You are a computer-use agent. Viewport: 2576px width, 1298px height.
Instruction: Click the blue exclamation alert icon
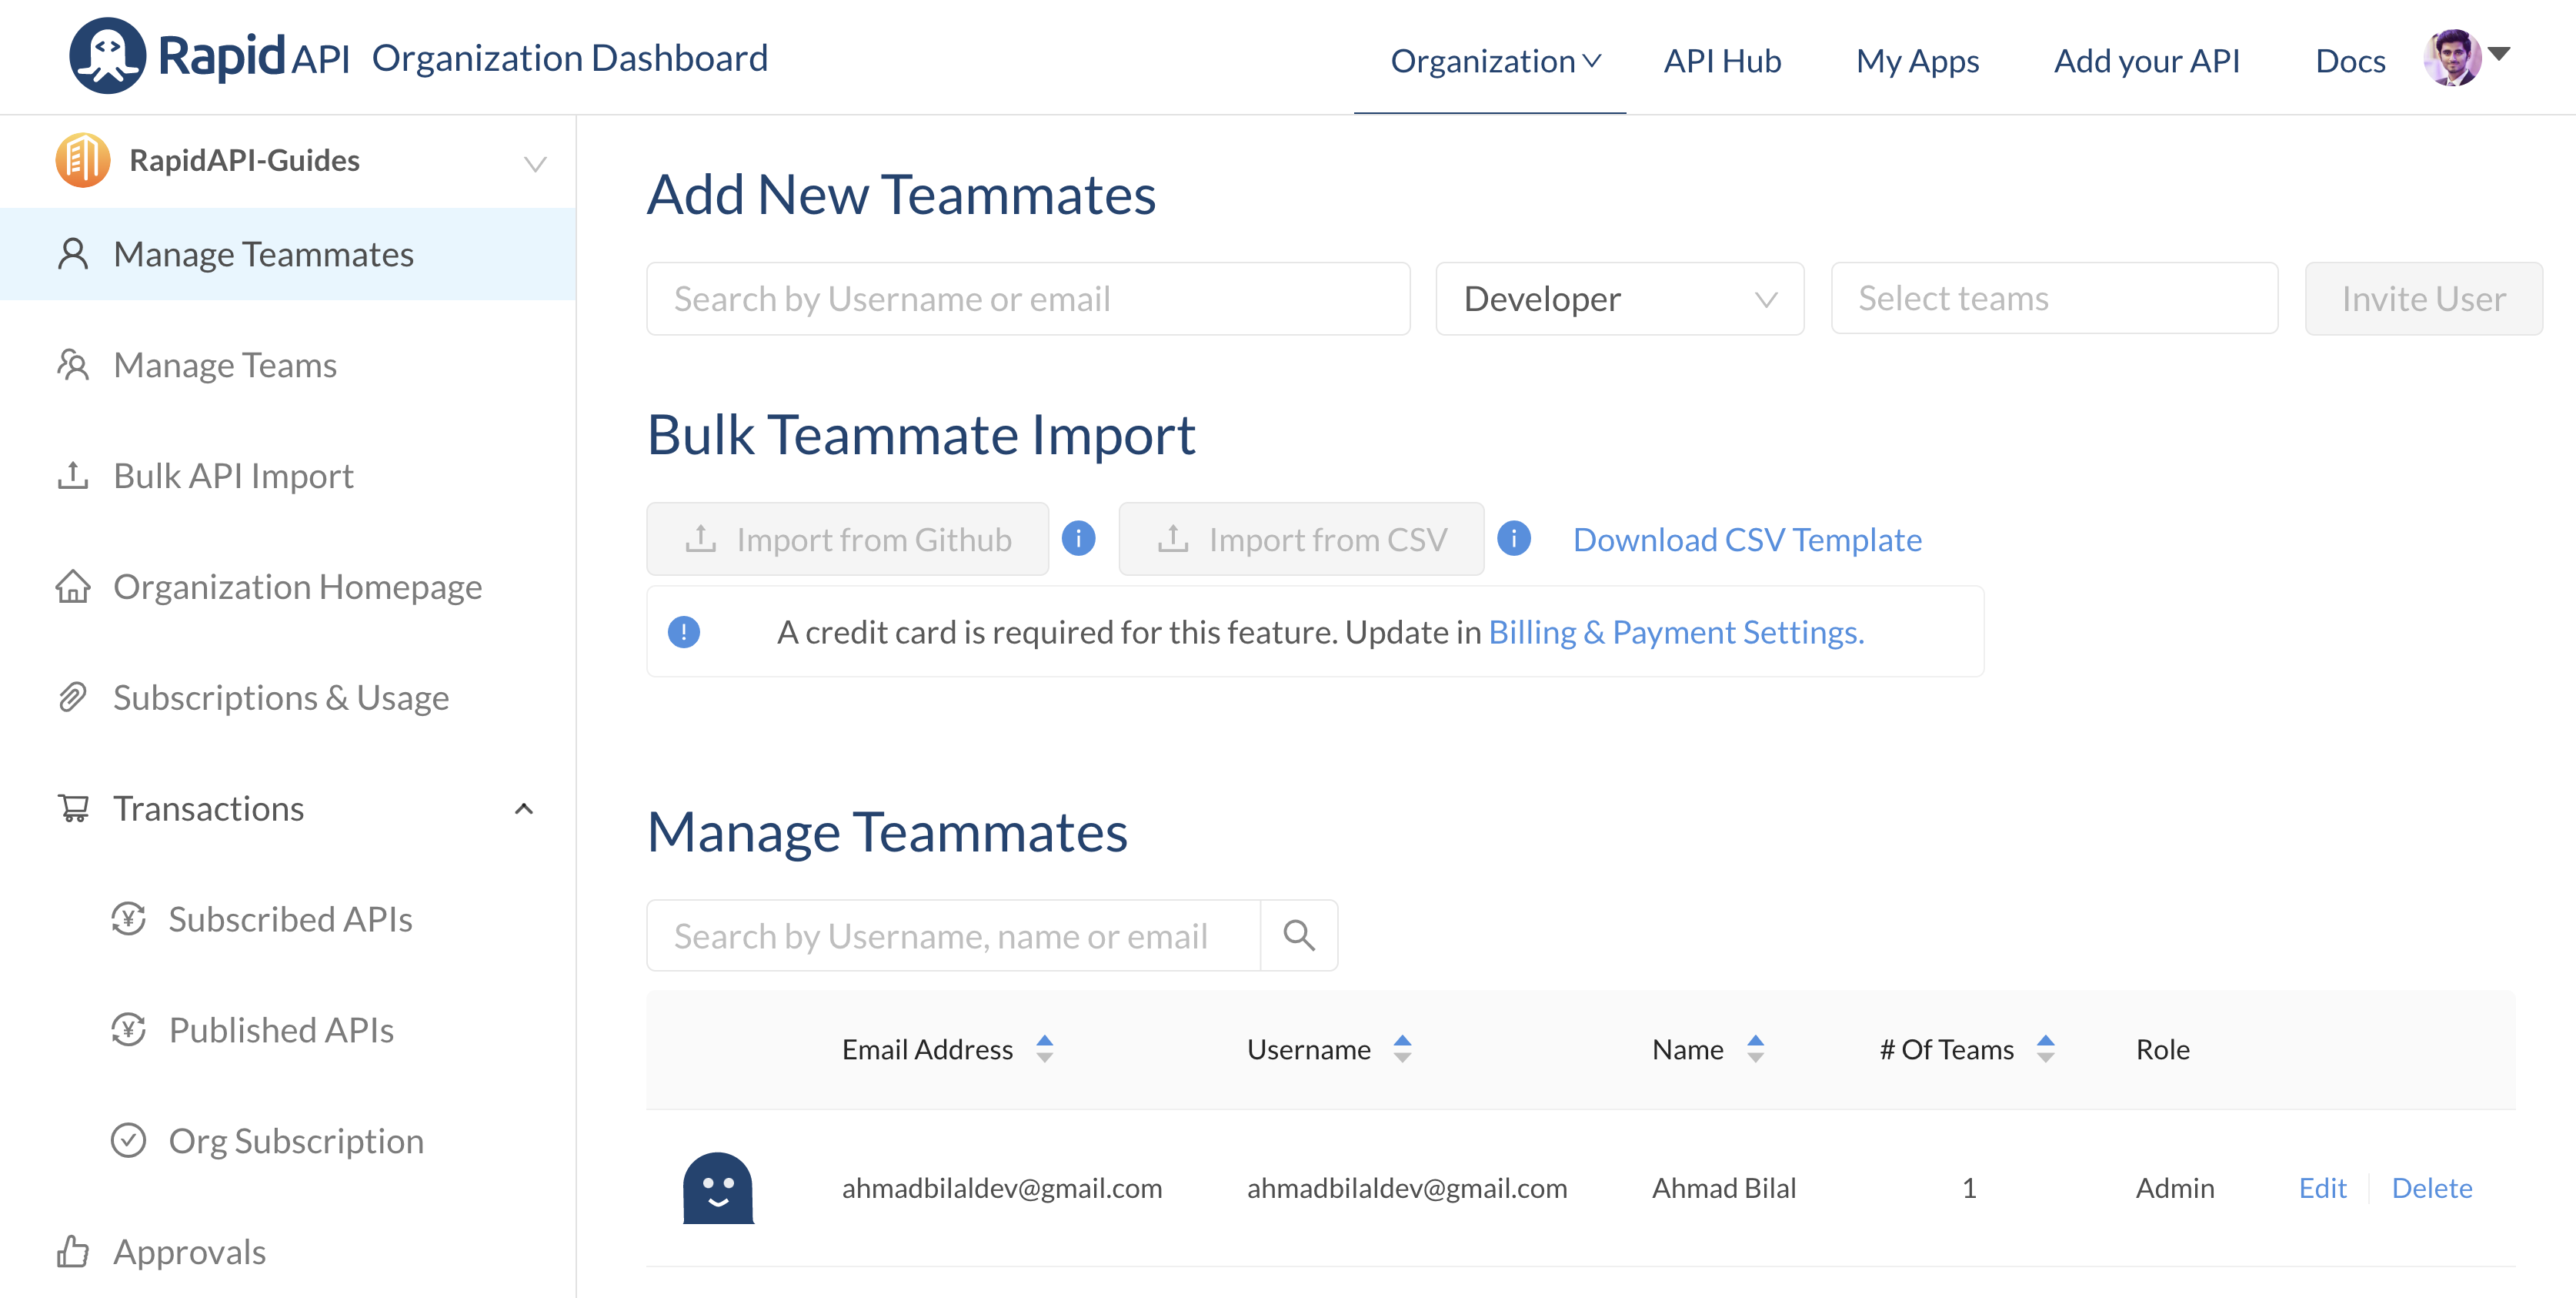[x=684, y=633]
